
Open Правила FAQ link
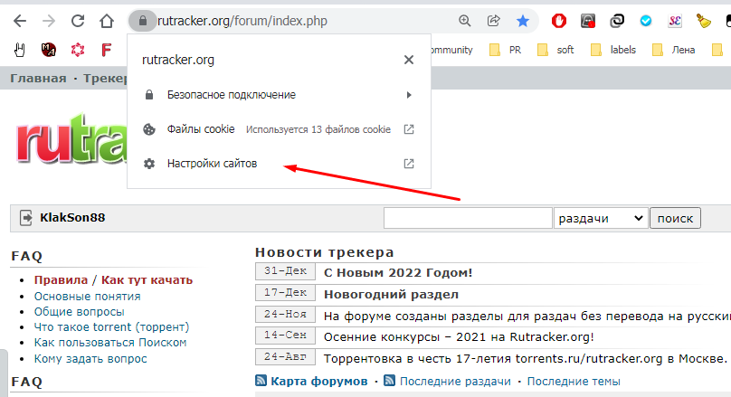pyautogui.click(x=61, y=280)
